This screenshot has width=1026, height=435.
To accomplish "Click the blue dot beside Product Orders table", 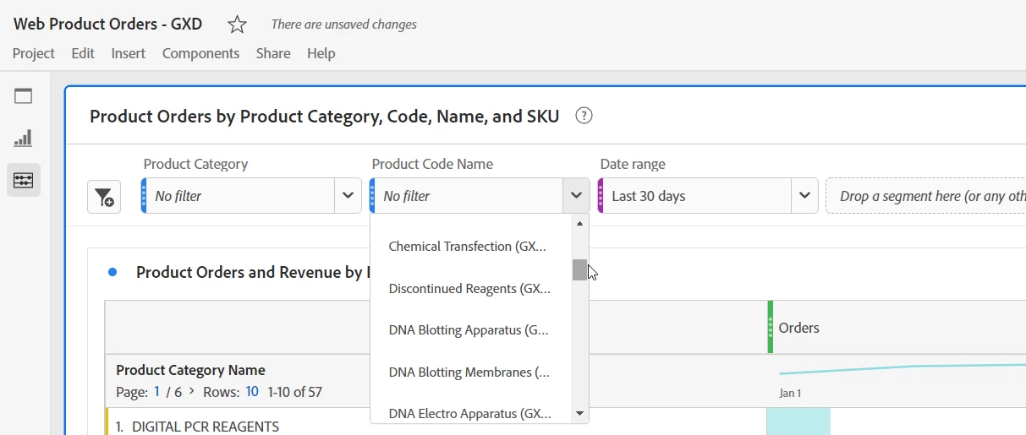I will pyautogui.click(x=112, y=272).
